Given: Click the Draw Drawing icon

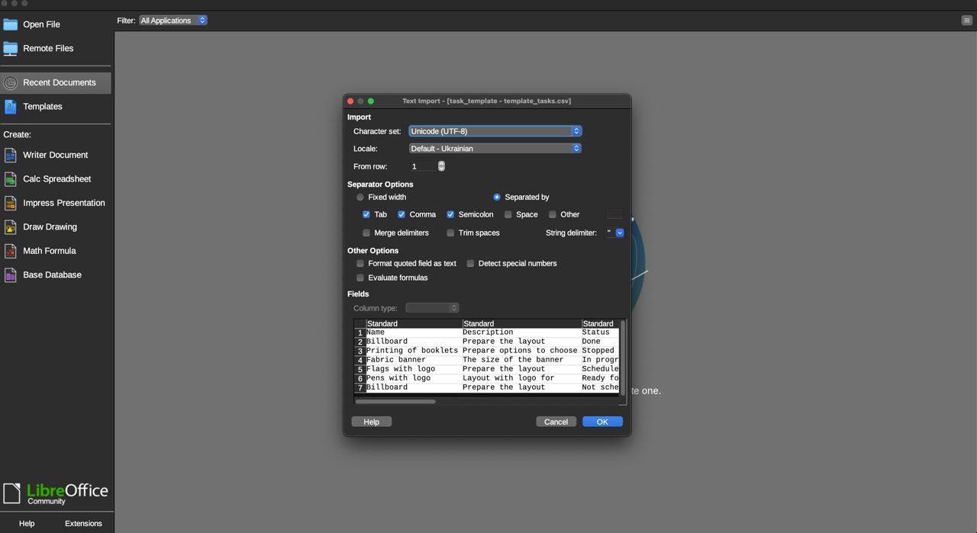Looking at the screenshot, I should pyautogui.click(x=10, y=227).
